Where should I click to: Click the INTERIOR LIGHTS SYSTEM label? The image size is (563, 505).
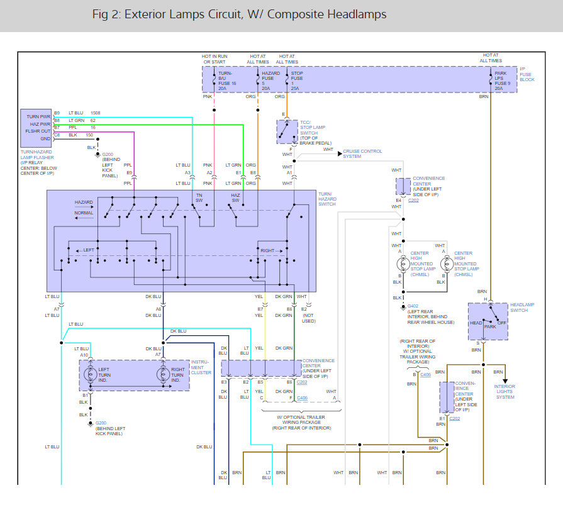504,392
